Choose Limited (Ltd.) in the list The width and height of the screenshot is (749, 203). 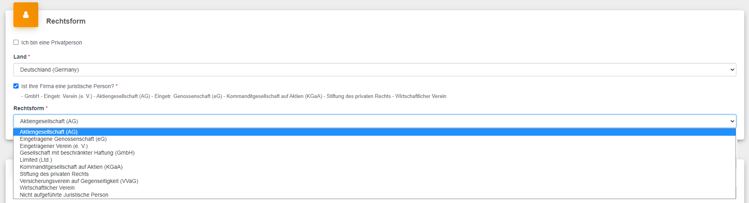[x=375, y=160]
